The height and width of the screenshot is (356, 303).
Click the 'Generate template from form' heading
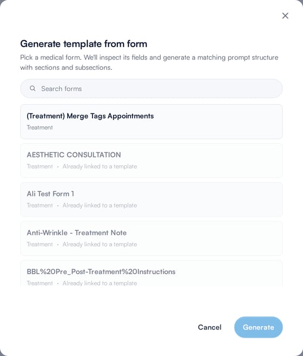(84, 44)
